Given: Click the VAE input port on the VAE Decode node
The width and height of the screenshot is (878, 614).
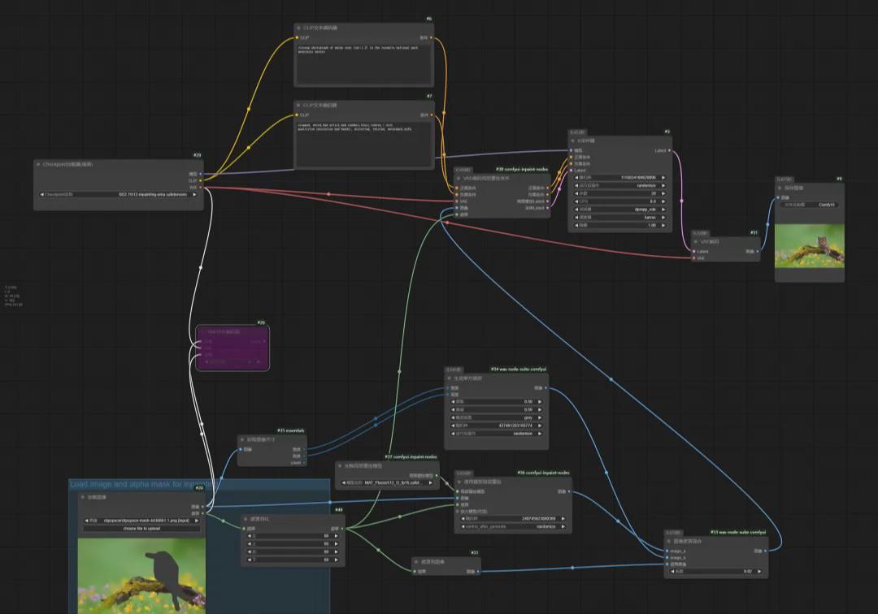Looking at the screenshot, I should [693, 258].
